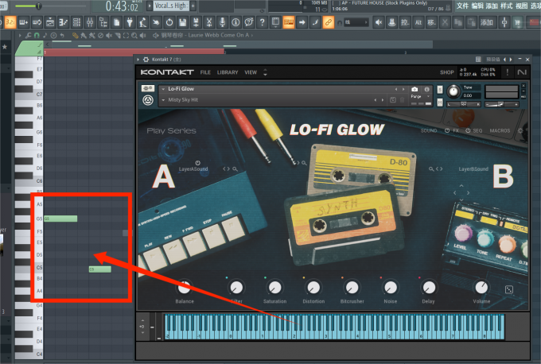Open the Kontakt VIEW menu
Screen dimensions: 541x364
click(x=251, y=72)
